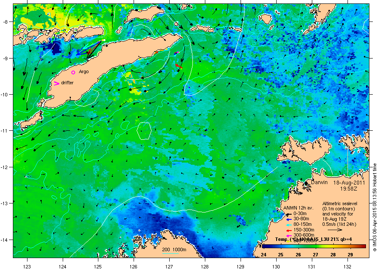Click the 132 longitude axis label
Viewport: 378px width, 271px height.
coord(348,267)
